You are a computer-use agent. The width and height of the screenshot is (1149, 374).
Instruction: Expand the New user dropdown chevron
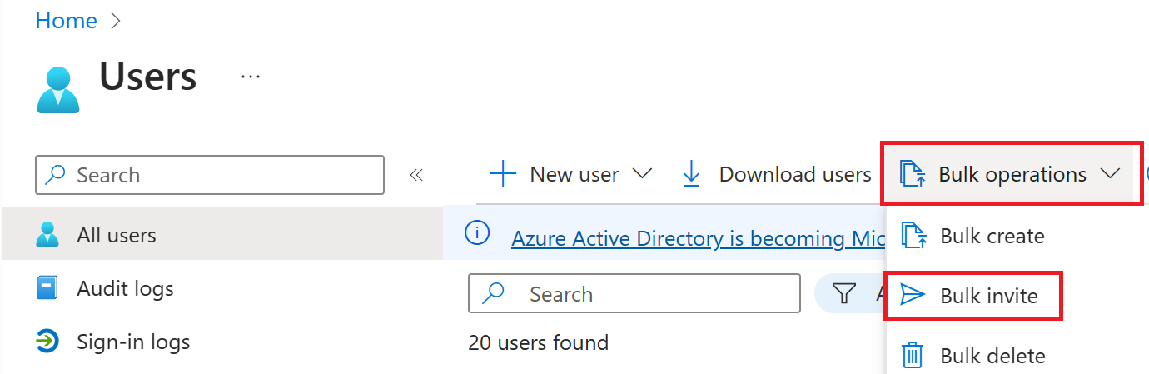641,174
